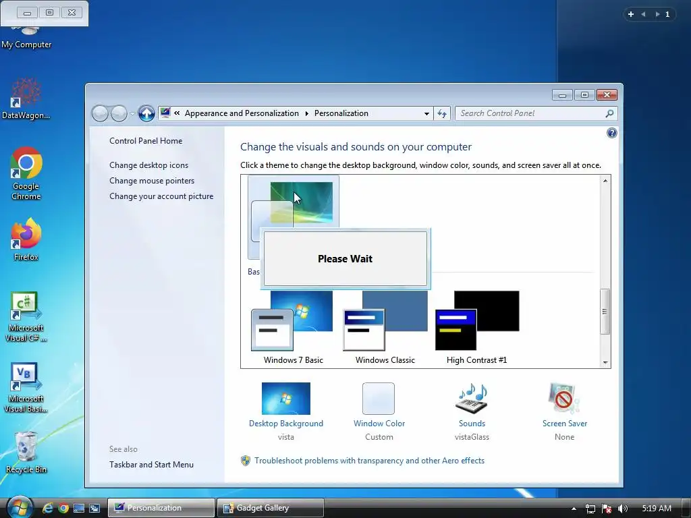Select the Windows 7 Basic theme

(x=293, y=328)
